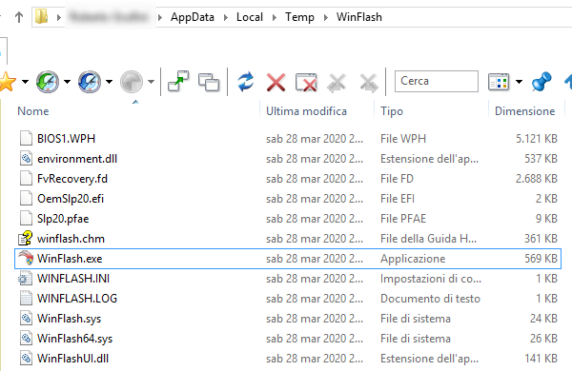Click the environment.dll file icon
The height and width of the screenshot is (371, 572).
26,158
